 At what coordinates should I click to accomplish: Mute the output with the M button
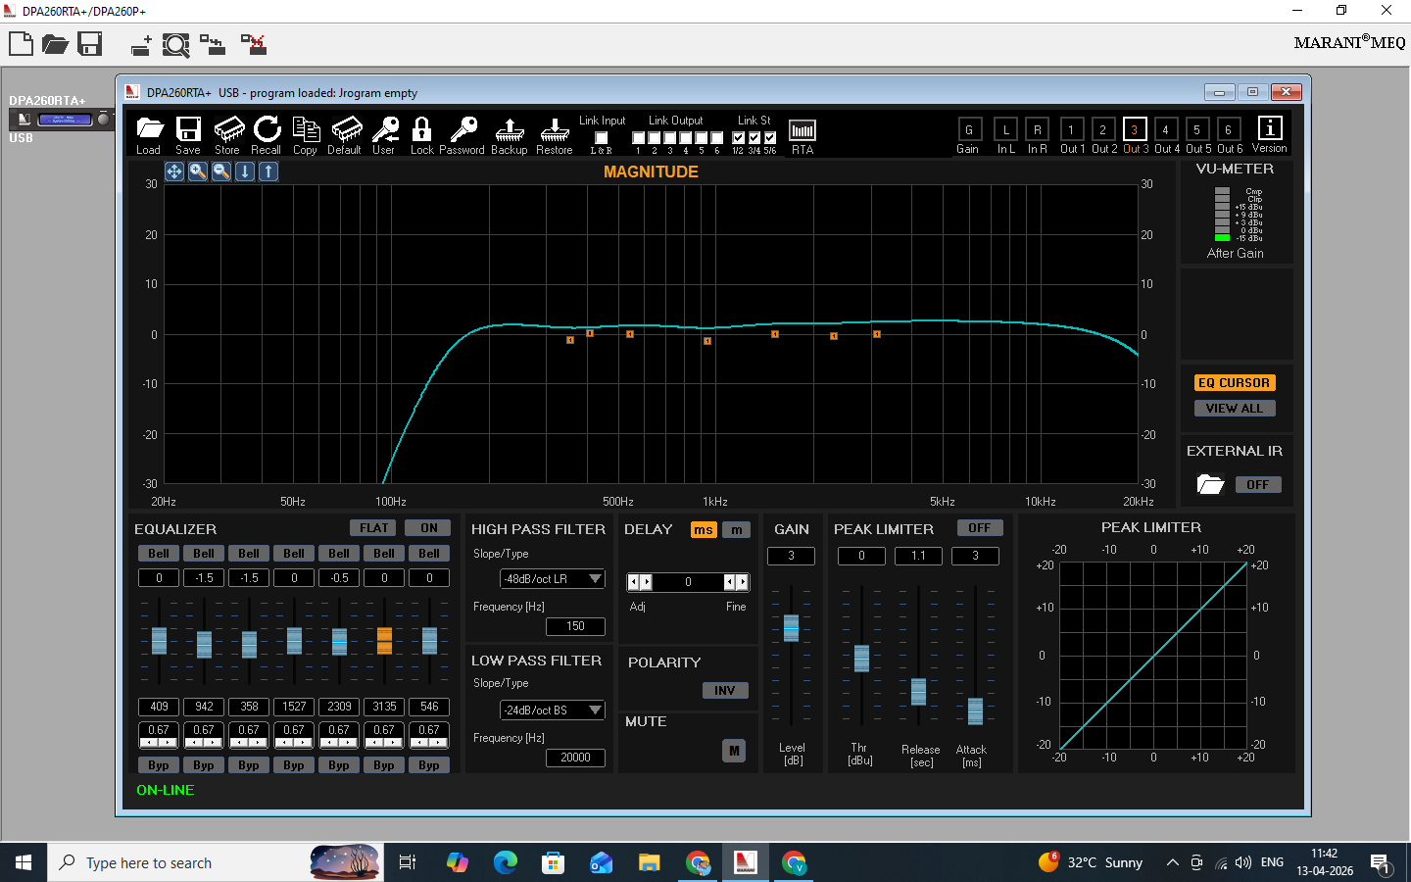click(734, 751)
